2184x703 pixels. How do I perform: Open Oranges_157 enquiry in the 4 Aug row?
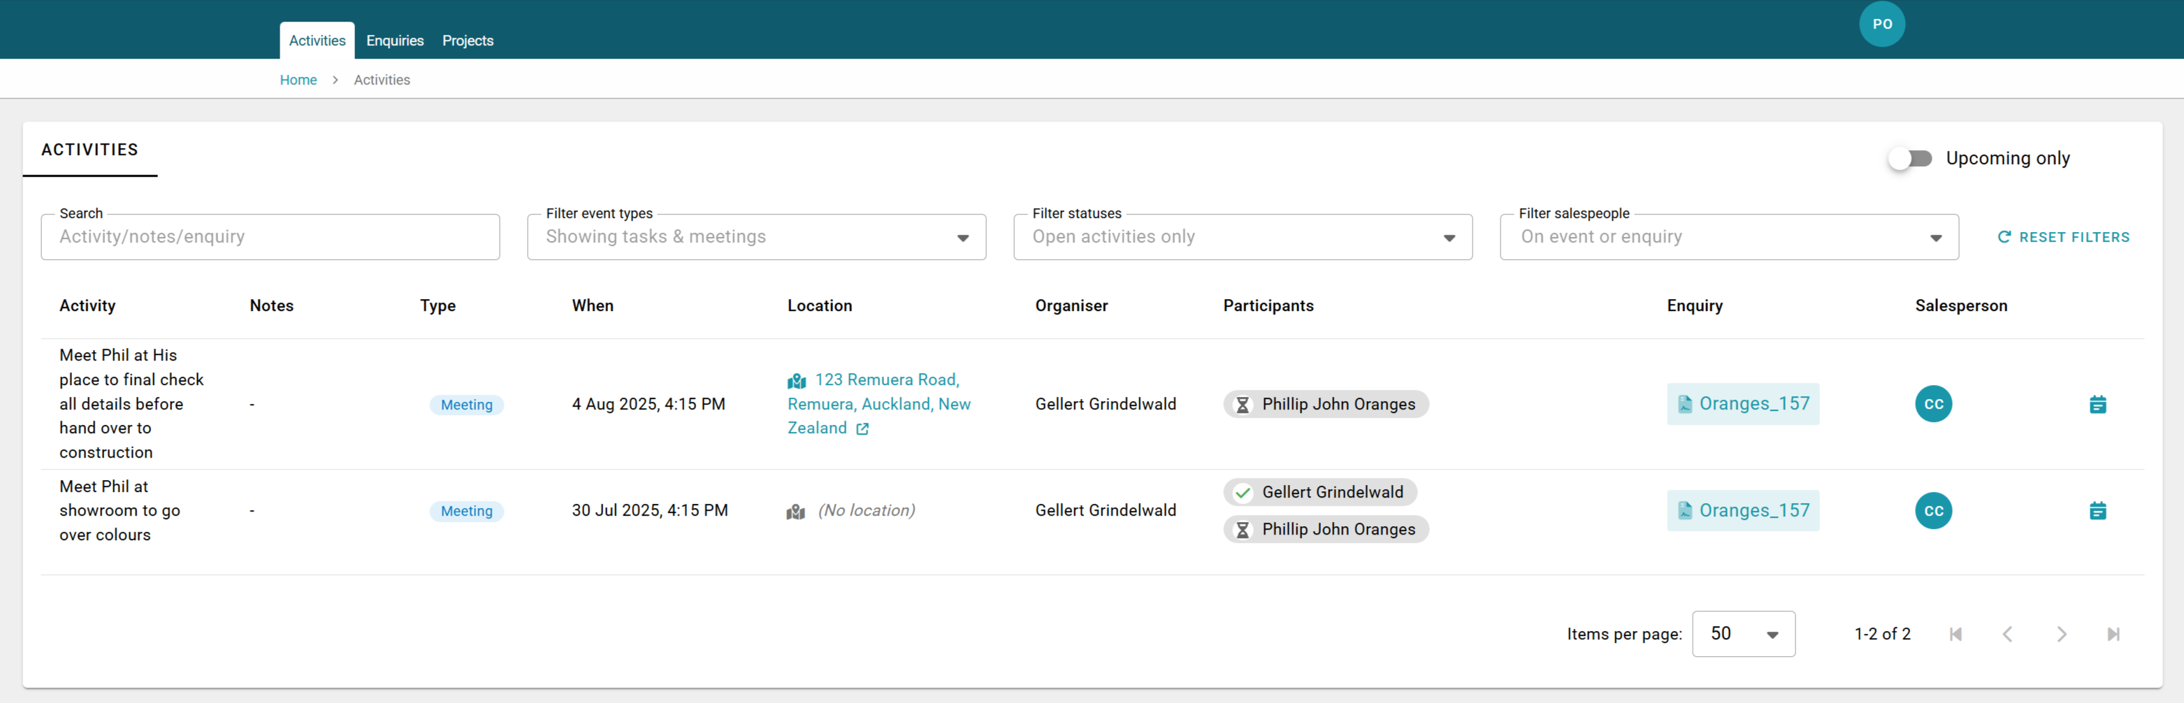point(1742,404)
